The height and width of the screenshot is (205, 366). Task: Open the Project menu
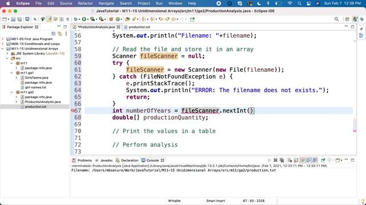[144, 3]
